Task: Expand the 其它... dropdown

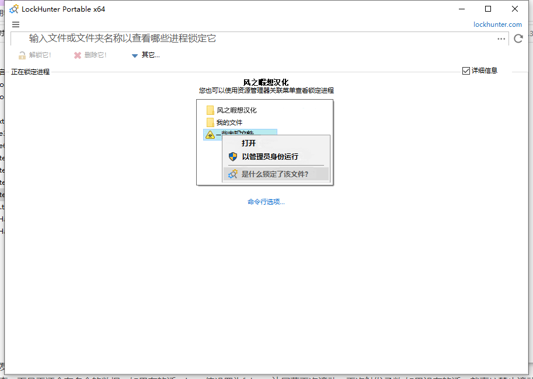Action: [x=146, y=55]
